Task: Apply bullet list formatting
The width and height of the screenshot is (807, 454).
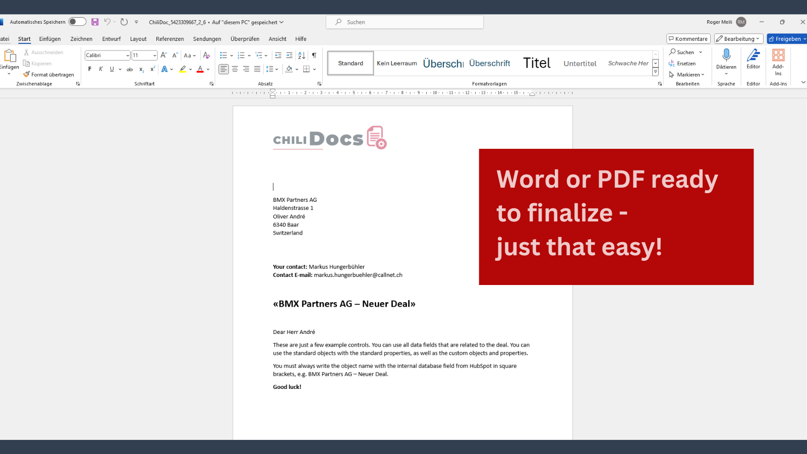Action: coord(224,55)
